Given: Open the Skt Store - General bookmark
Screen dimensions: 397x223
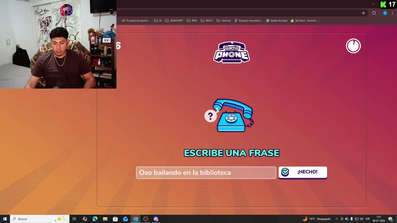Looking at the screenshot, I should pyautogui.click(x=305, y=21).
